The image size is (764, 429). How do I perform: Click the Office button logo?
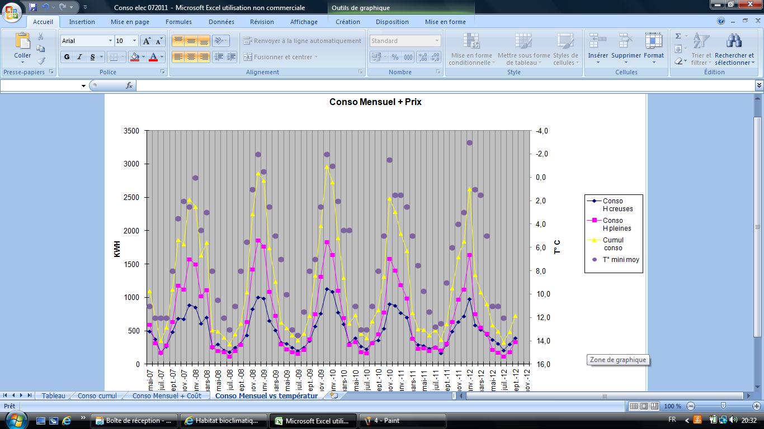point(11,11)
